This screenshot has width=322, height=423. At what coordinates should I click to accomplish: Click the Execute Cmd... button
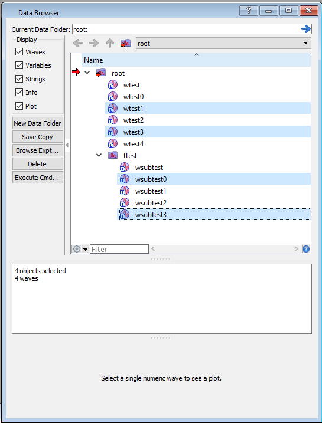click(x=38, y=178)
